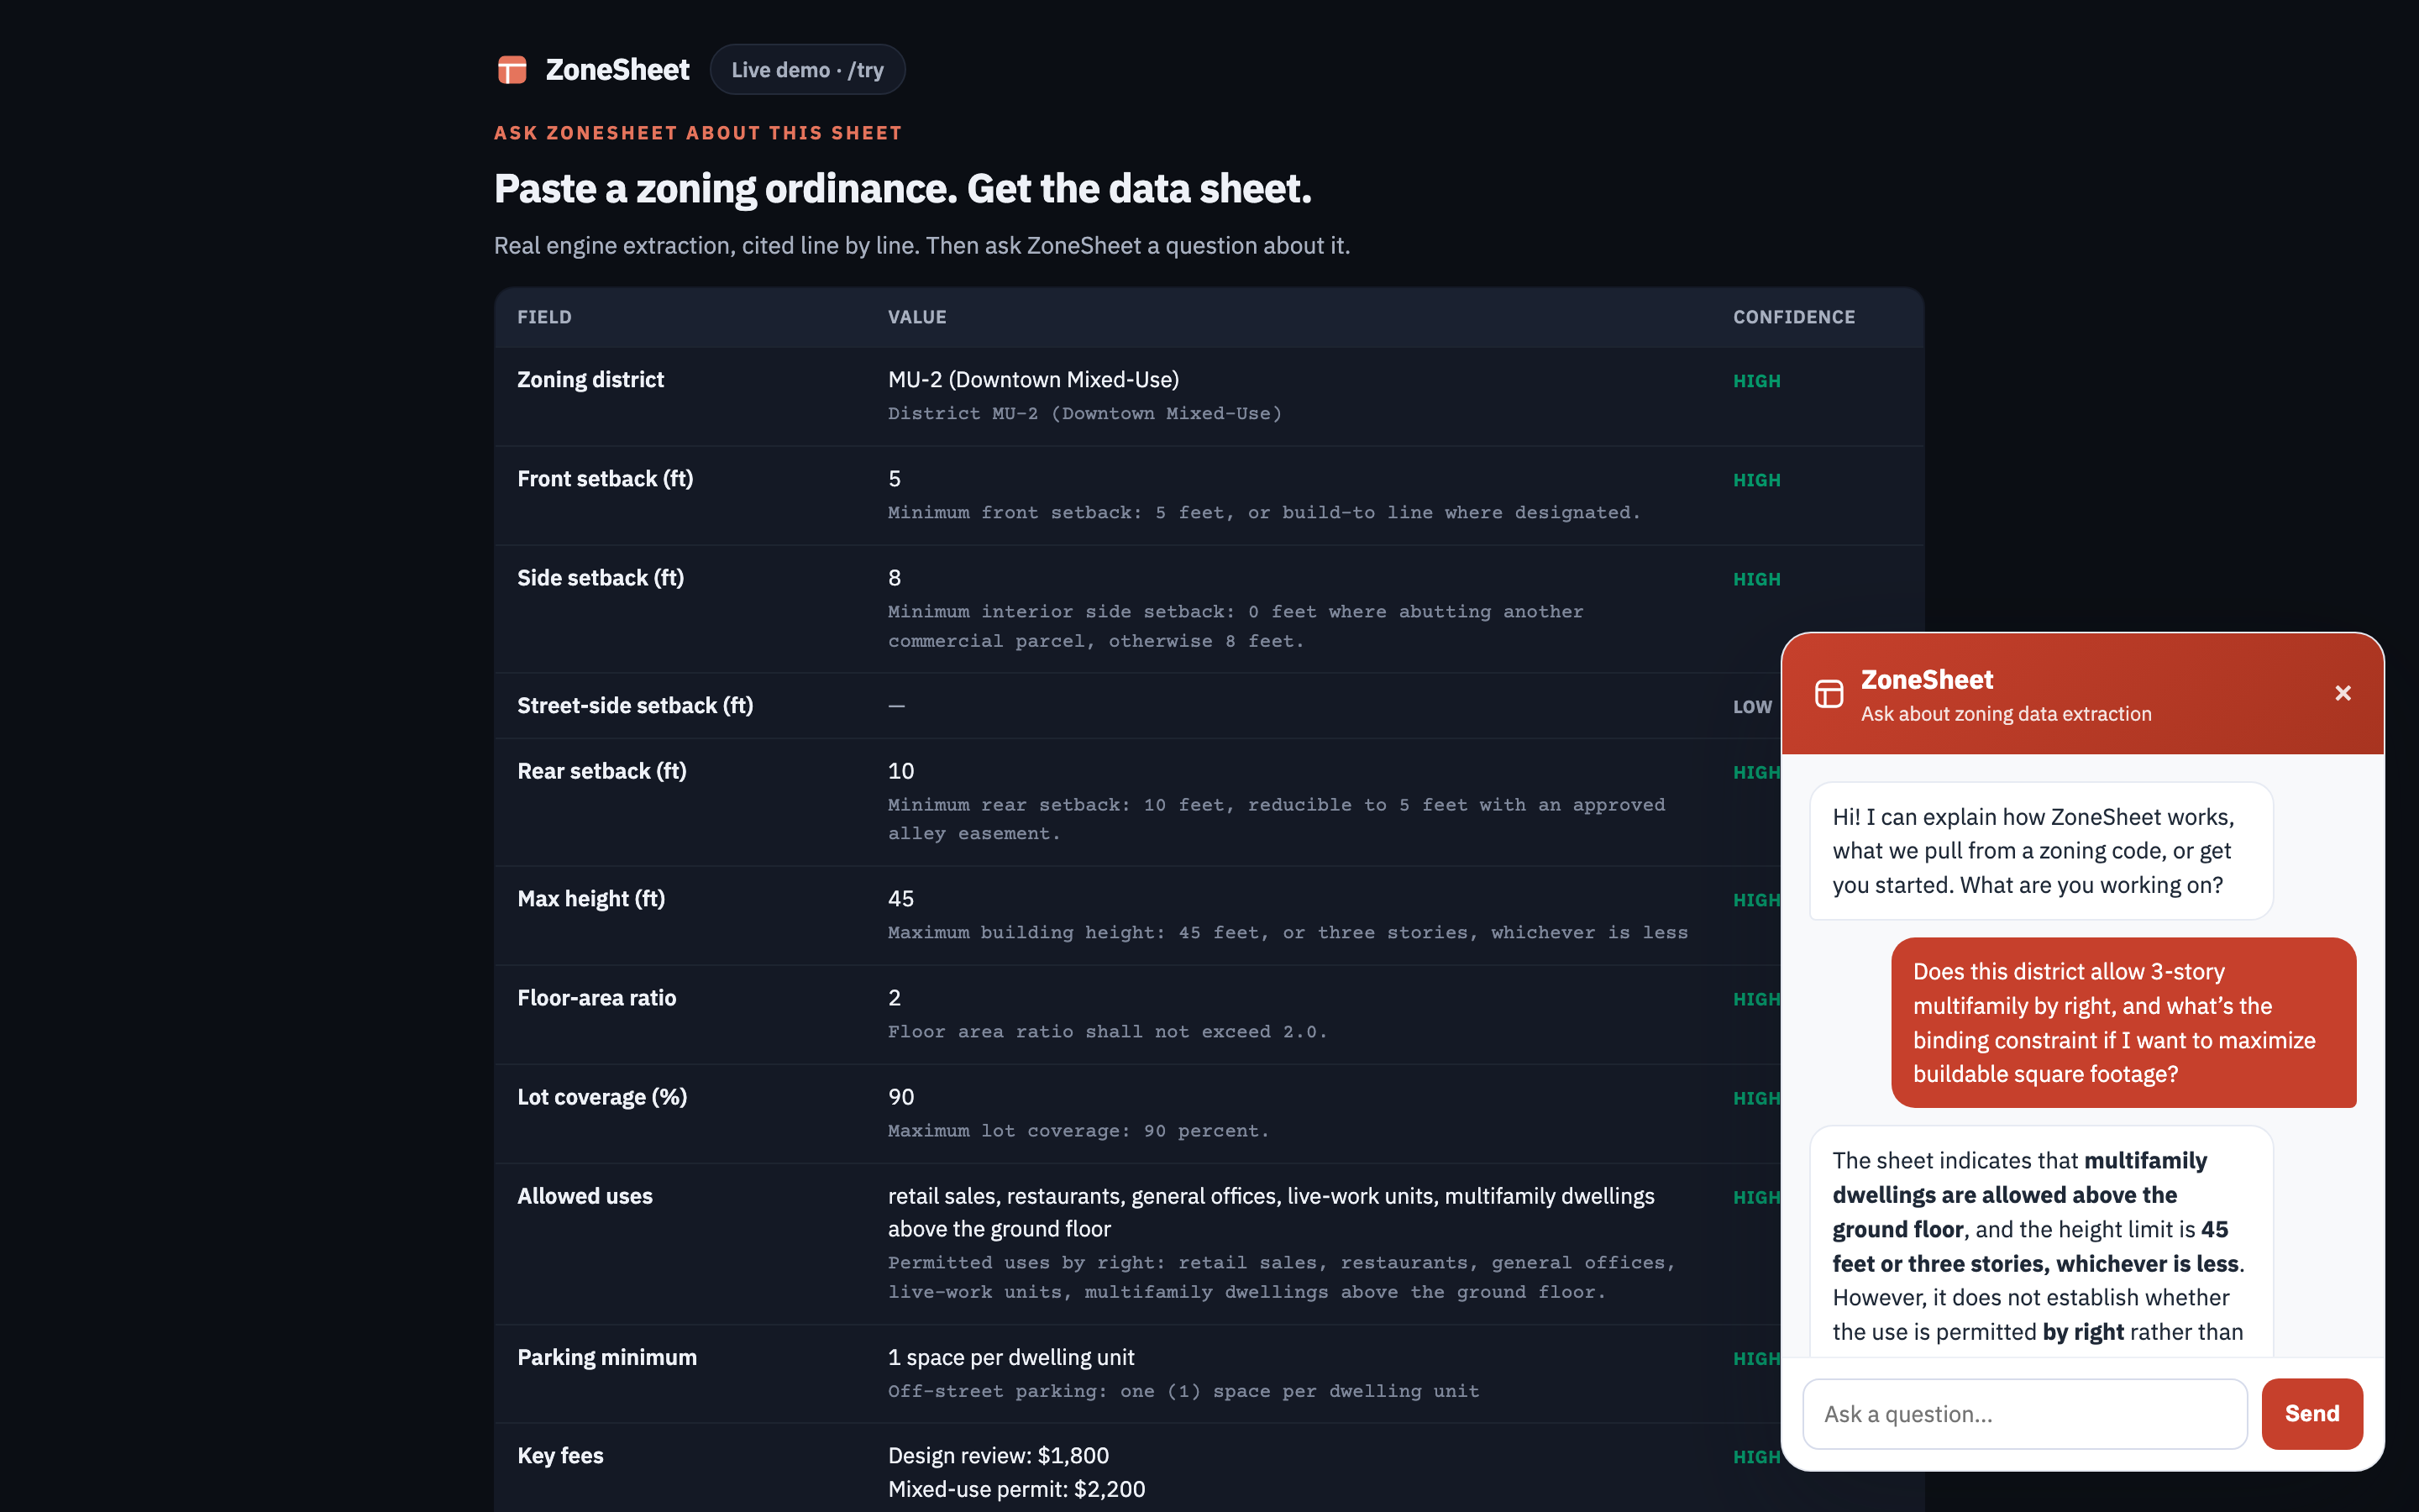Viewport: 2419px width, 1512px height.
Task: Select the MU-2 (Downtown Mixed-Use) value
Action: pos(1034,380)
